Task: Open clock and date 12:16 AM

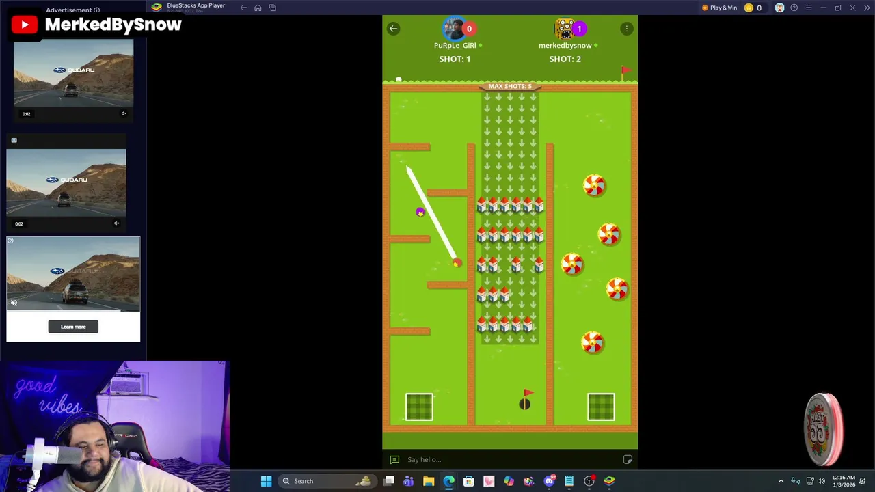Action: coord(844,481)
